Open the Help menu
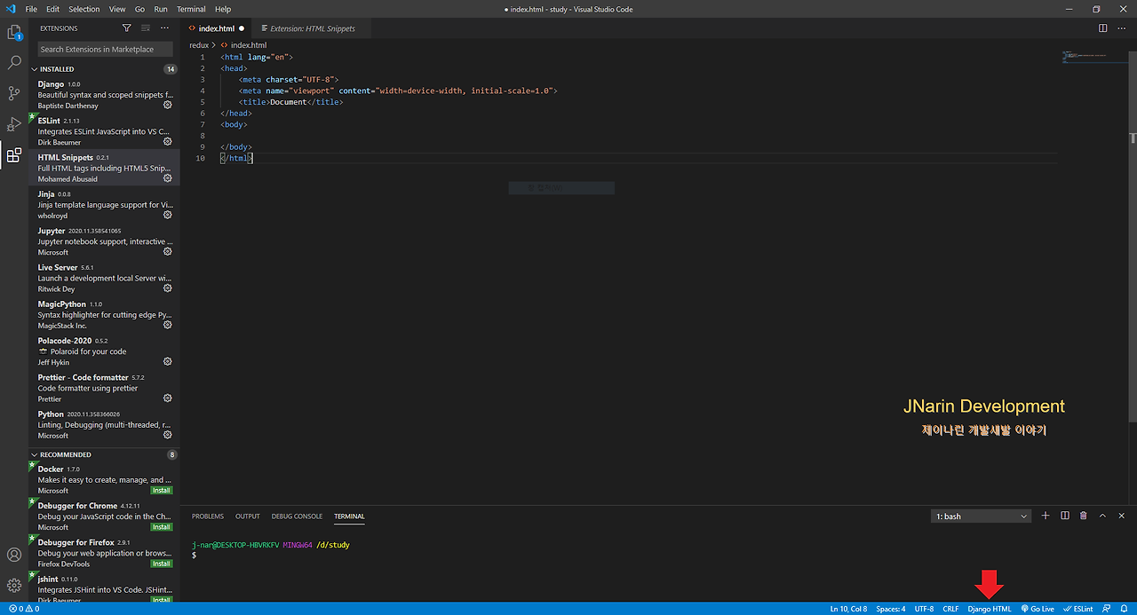This screenshot has height=615, width=1137. point(223,9)
